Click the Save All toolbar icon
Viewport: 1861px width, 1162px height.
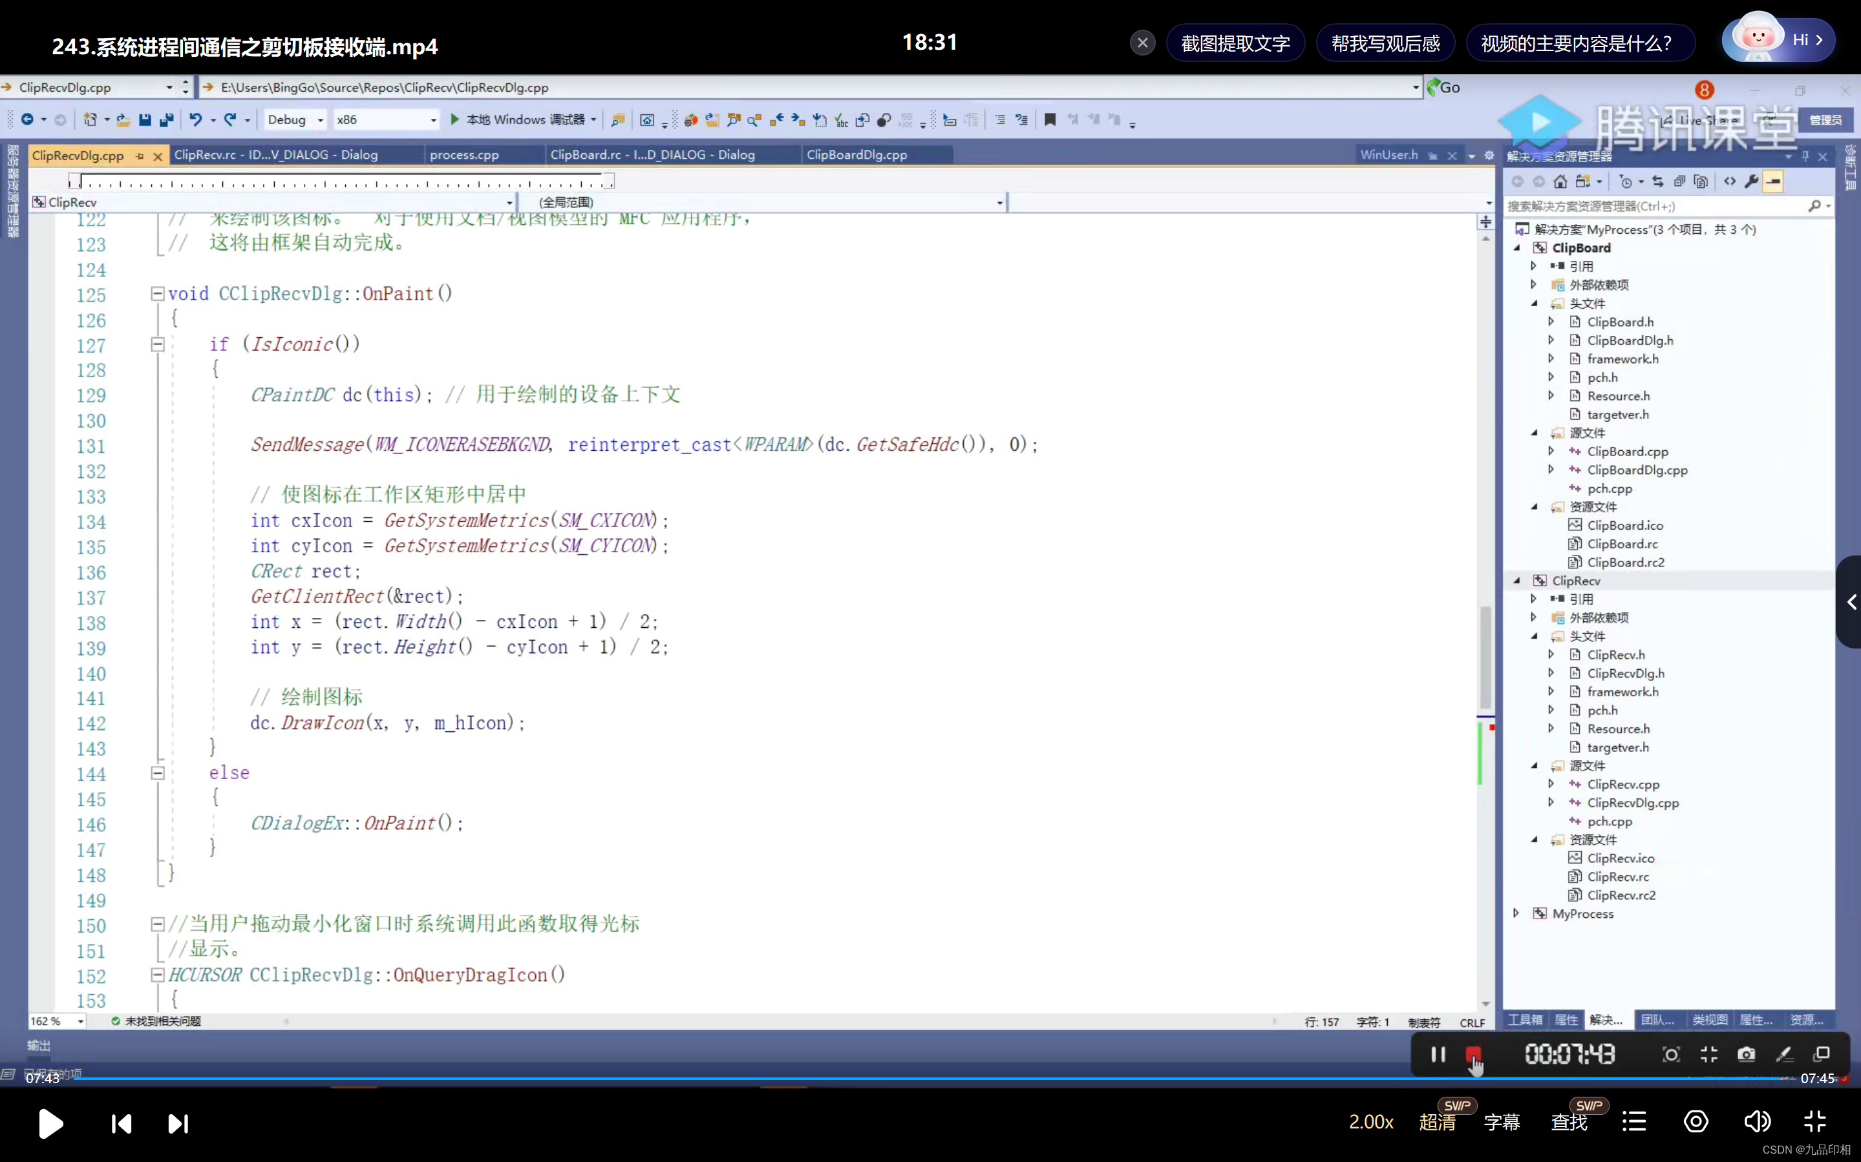(x=166, y=120)
